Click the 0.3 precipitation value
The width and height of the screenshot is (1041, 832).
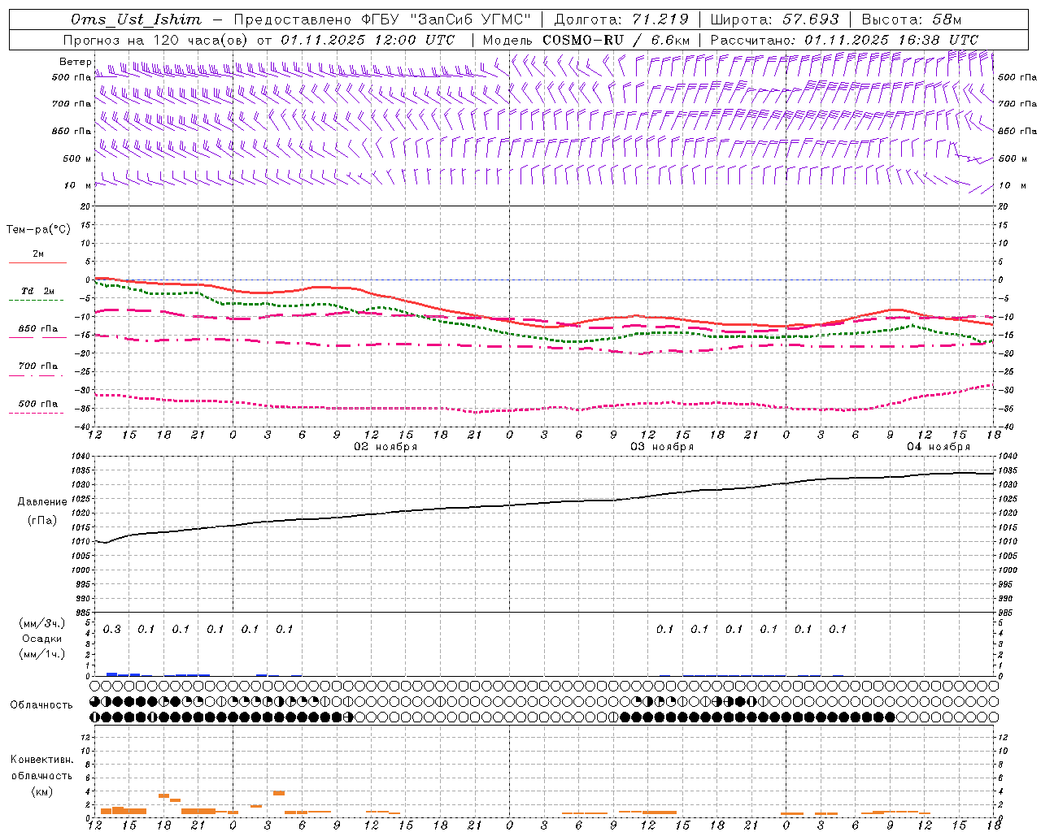(x=112, y=630)
